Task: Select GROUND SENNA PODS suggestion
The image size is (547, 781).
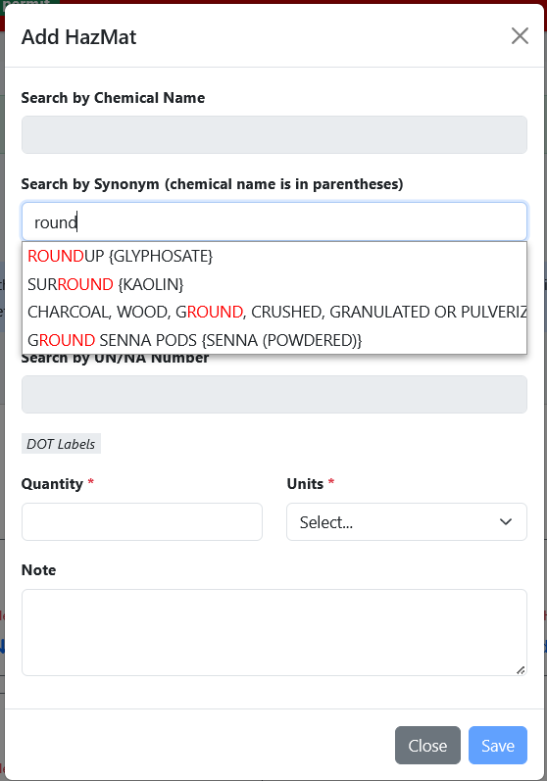Action: click(274, 340)
